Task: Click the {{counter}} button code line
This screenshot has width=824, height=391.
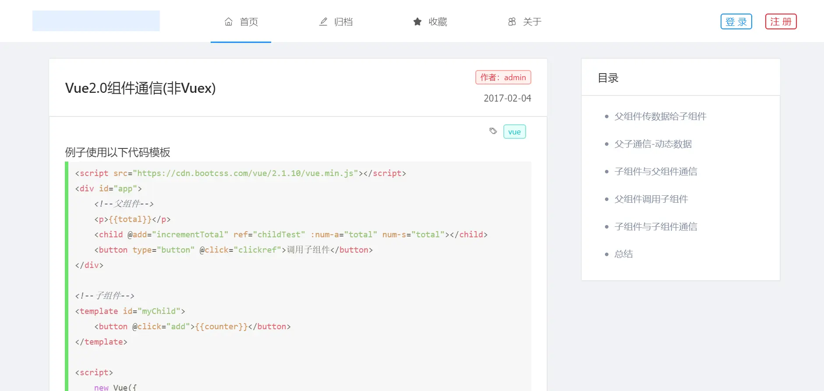Action: point(192,327)
